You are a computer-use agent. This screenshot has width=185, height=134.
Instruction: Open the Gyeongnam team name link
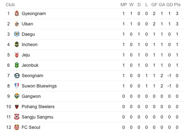[x=34, y=13]
